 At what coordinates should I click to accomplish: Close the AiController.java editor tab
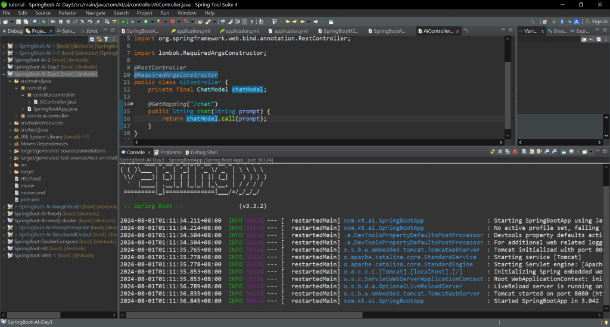click(x=457, y=31)
